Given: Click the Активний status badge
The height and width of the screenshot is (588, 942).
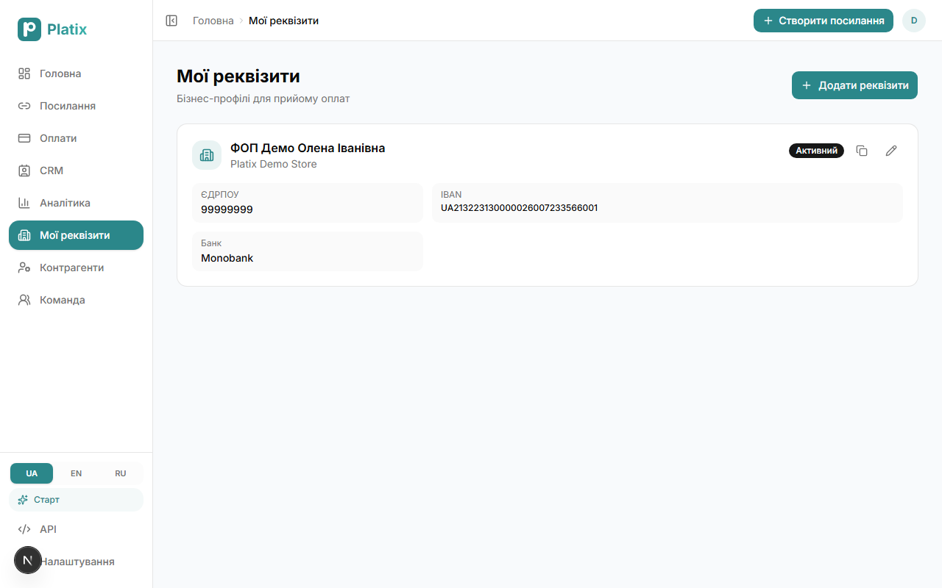Looking at the screenshot, I should 816,151.
